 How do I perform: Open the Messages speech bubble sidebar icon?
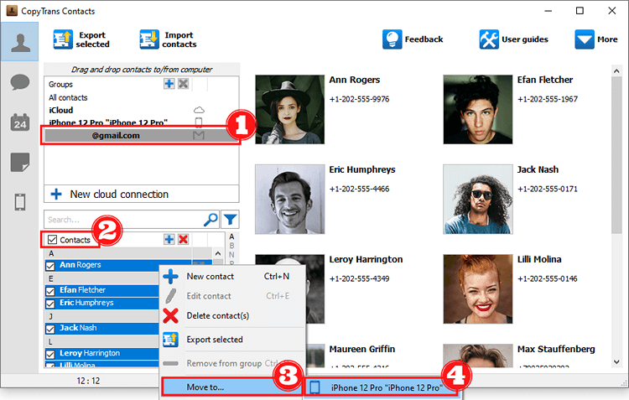point(19,82)
